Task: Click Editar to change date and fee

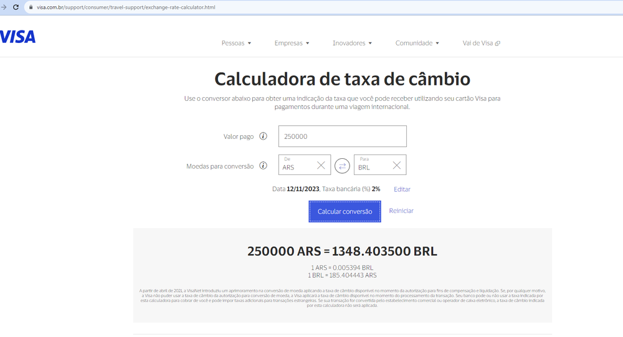Action: (402, 189)
